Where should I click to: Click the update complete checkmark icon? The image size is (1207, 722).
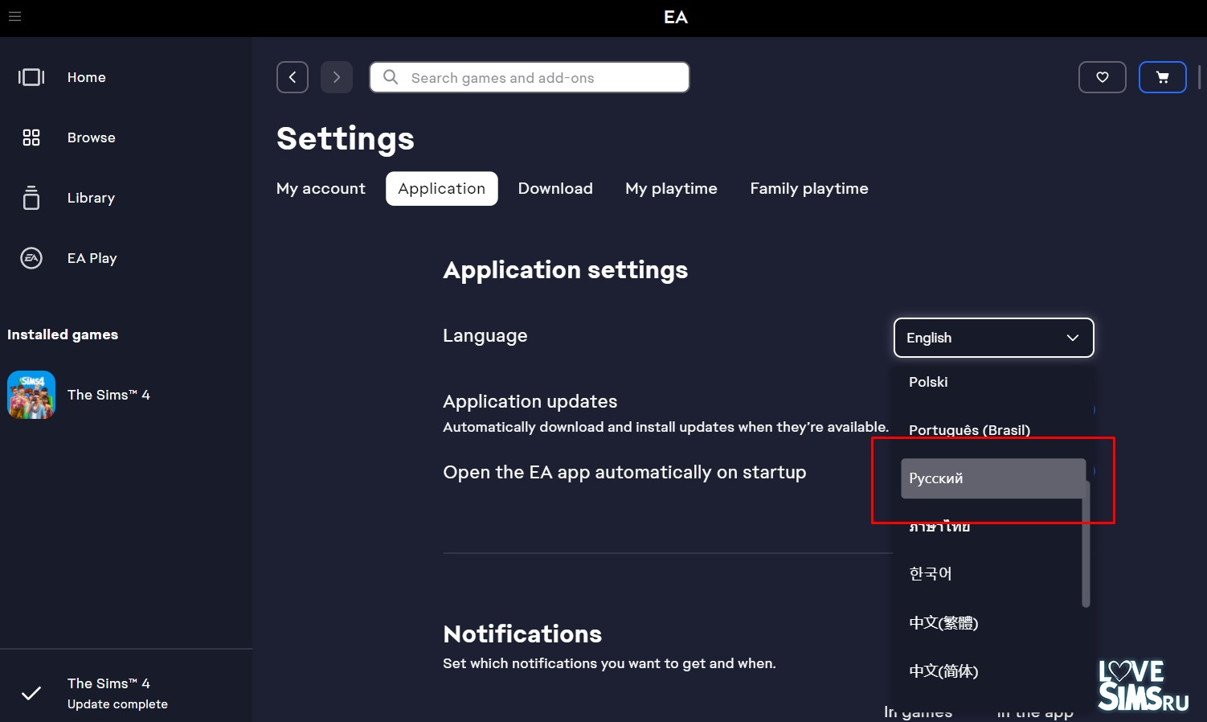point(31,693)
